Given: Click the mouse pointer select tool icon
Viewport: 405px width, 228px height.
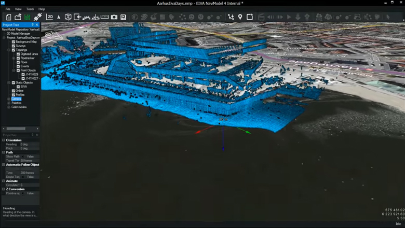Looking at the screenshot, I should (388, 17).
